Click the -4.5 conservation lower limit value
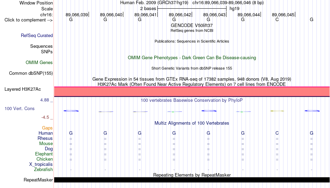The image size is (330, 188). point(45,117)
